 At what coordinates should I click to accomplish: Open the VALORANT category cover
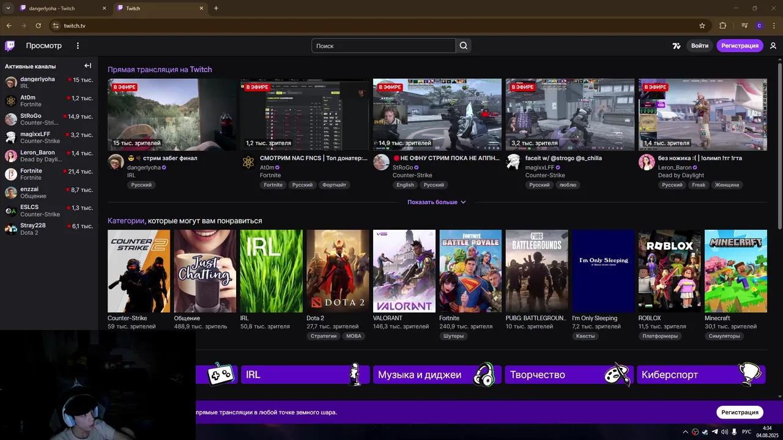404,271
